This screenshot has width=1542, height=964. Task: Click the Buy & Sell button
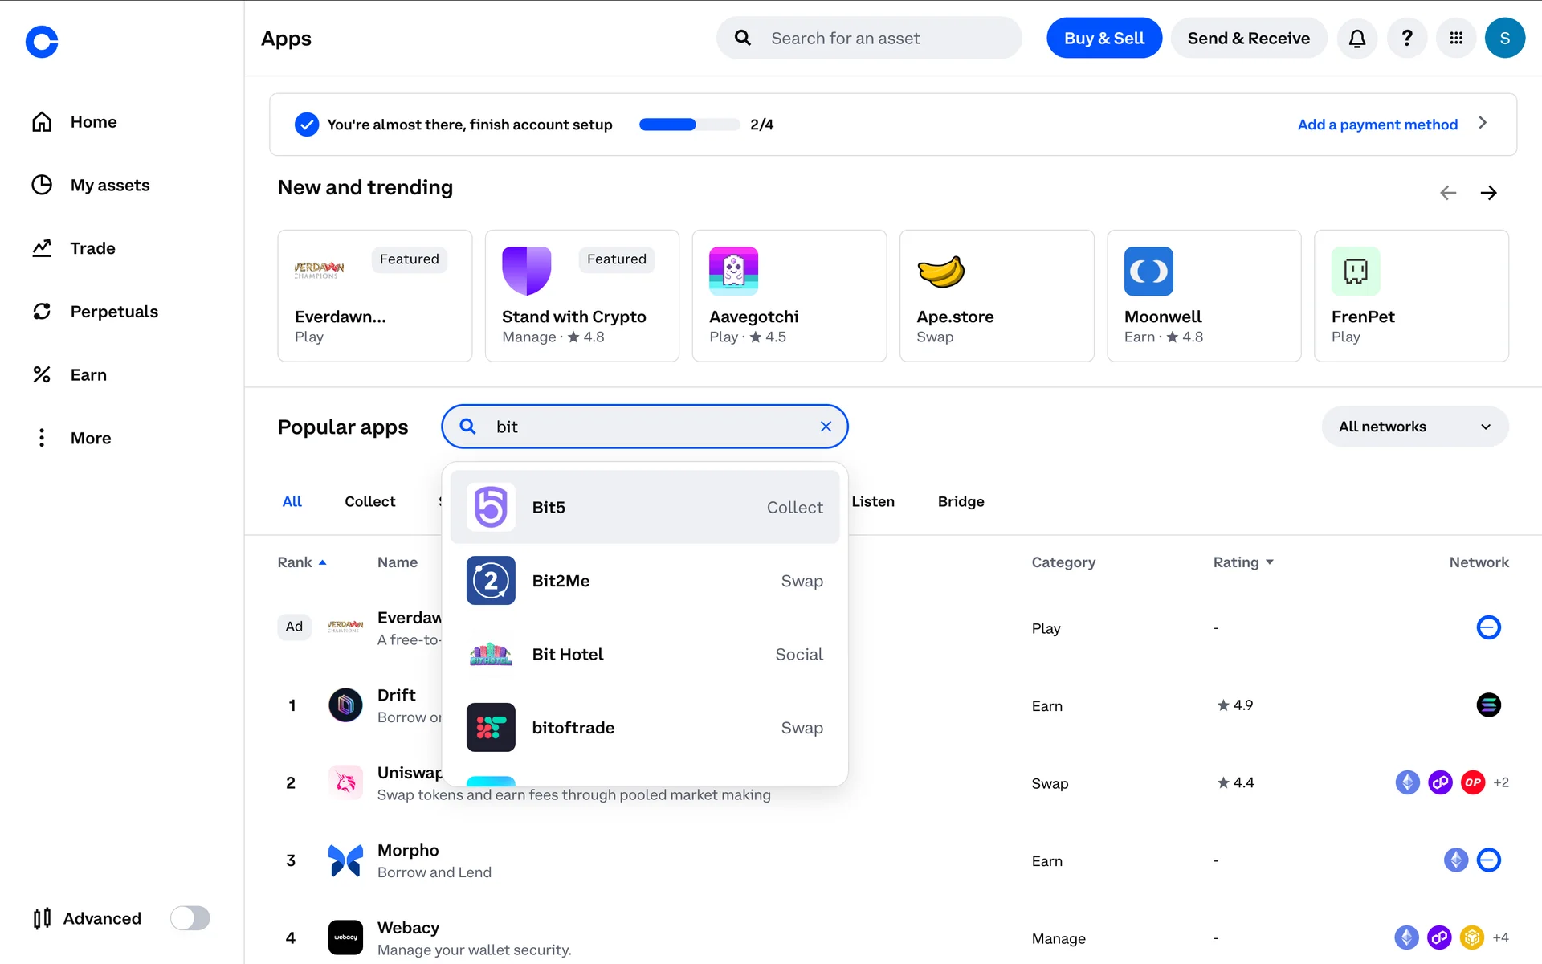coord(1103,38)
